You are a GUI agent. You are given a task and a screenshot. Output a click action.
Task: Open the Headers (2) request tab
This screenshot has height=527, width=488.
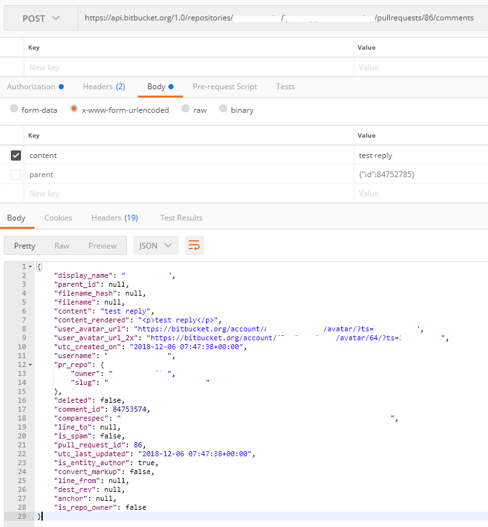coord(104,87)
